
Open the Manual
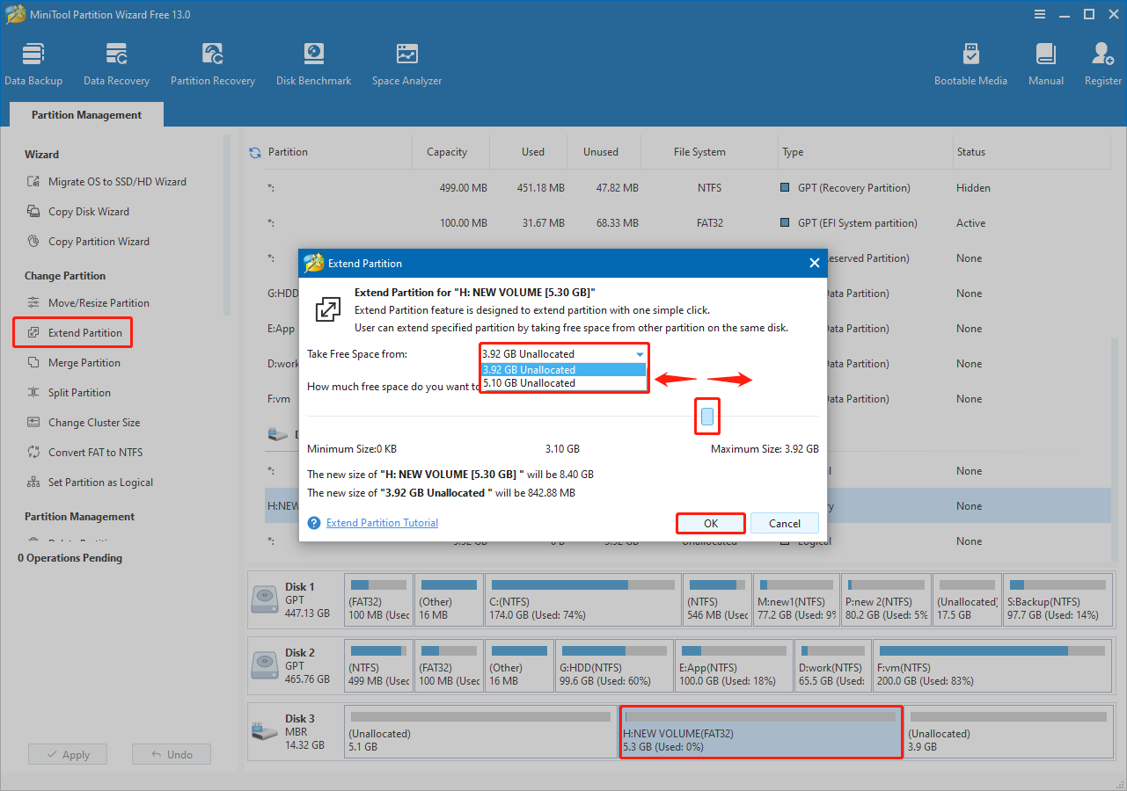[x=1045, y=62]
